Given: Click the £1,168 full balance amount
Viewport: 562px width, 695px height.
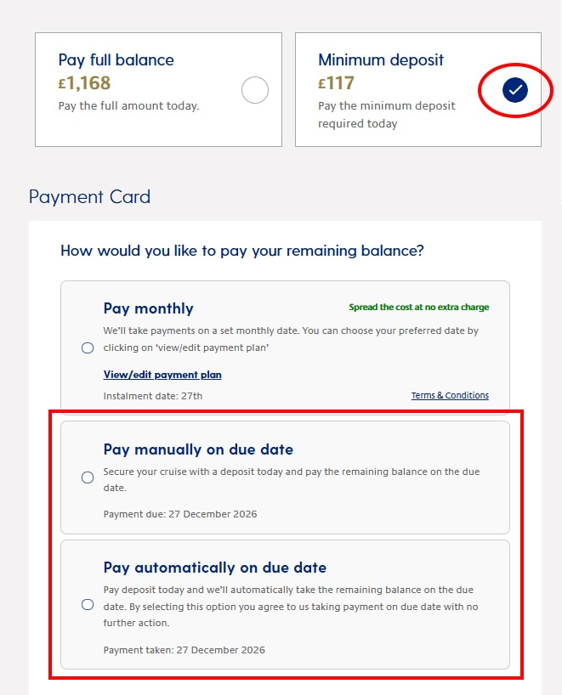Looking at the screenshot, I should [x=84, y=83].
